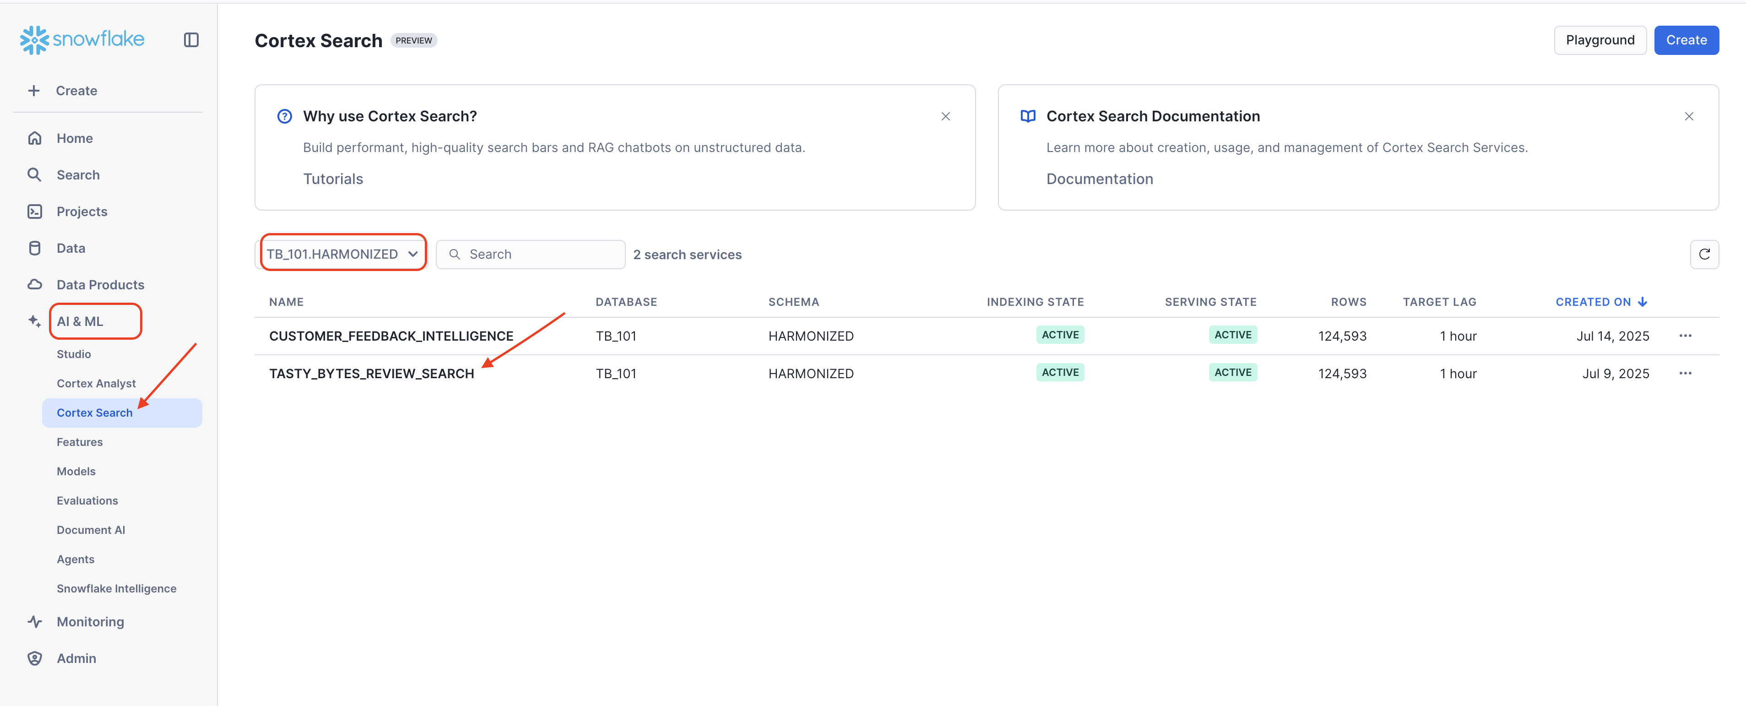Open the Cortex Search Documentation link

tap(1100, 179)
